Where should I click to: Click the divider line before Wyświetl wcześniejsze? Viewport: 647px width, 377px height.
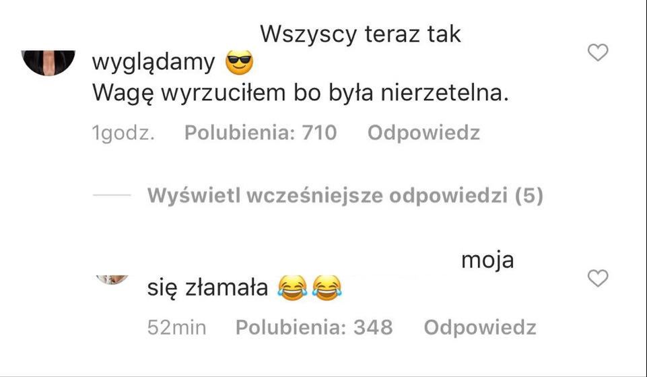point(112,195)
